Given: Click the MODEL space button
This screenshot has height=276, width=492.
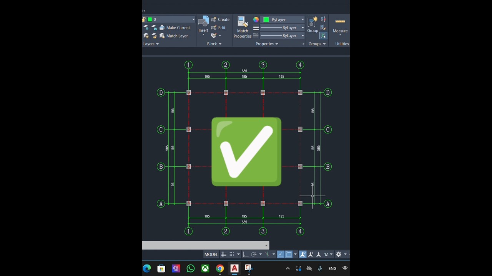Looking at the screenshot, I should pyautogui.click(x=211, y=254).
